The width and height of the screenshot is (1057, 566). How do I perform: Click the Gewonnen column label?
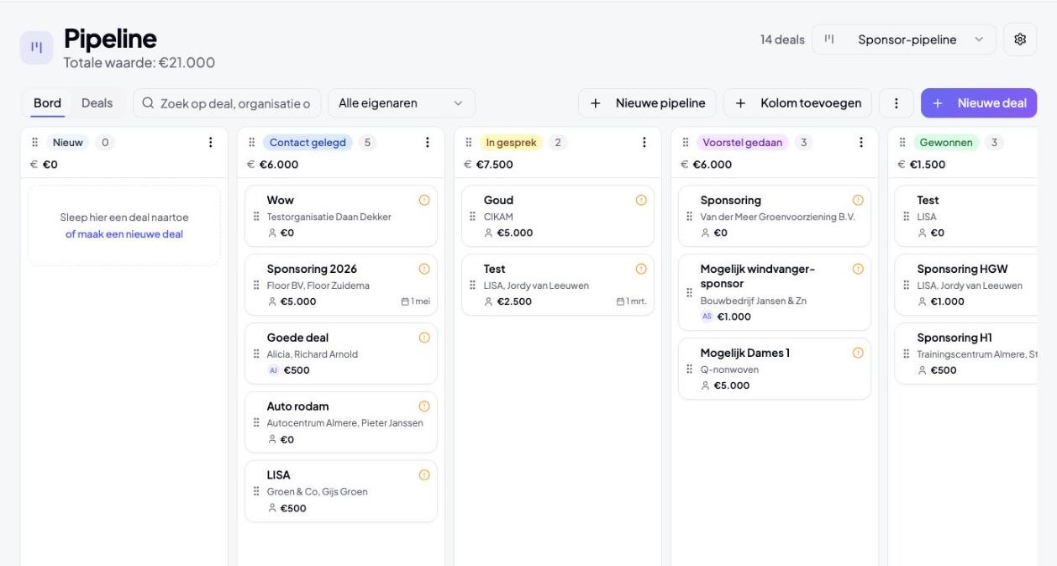pos(946,143)
